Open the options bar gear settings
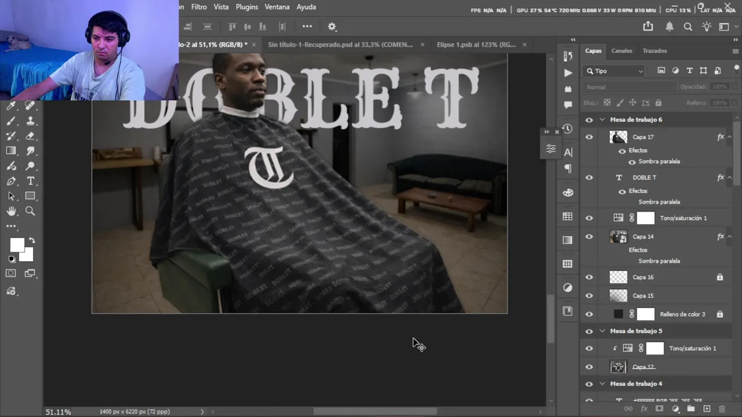This screenshot has width=742, height=417. click(x=332, y=27)
